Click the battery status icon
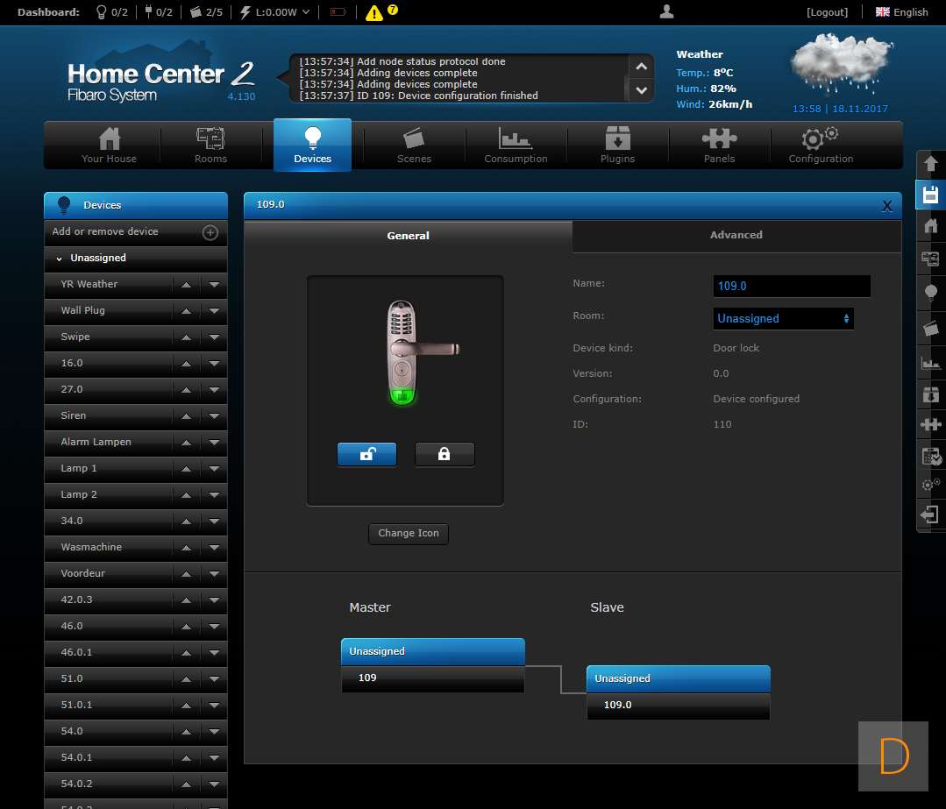This screenshot has height=809, width=946. coord(338,12)
